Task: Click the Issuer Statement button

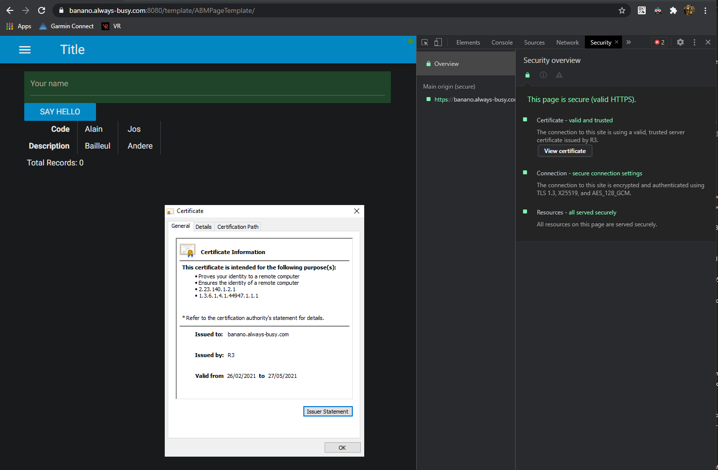Action: point(328,412)
